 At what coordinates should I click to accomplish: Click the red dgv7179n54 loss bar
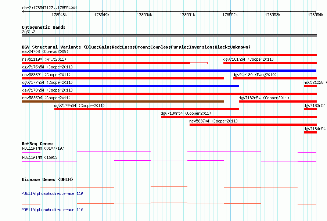coord(147,109)
